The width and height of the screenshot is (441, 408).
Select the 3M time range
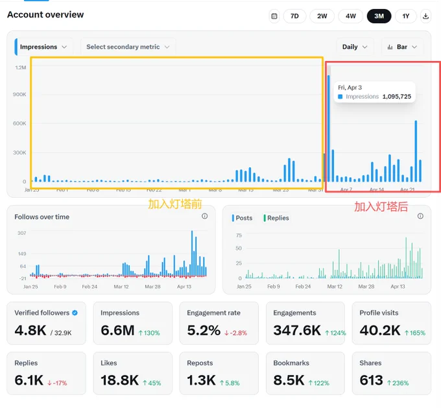coord(379,16)
